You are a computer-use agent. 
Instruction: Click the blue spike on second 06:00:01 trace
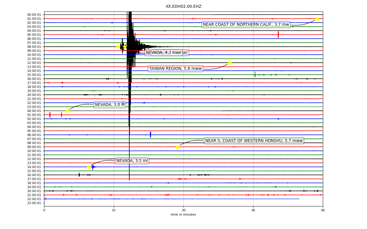click(150, 135)
